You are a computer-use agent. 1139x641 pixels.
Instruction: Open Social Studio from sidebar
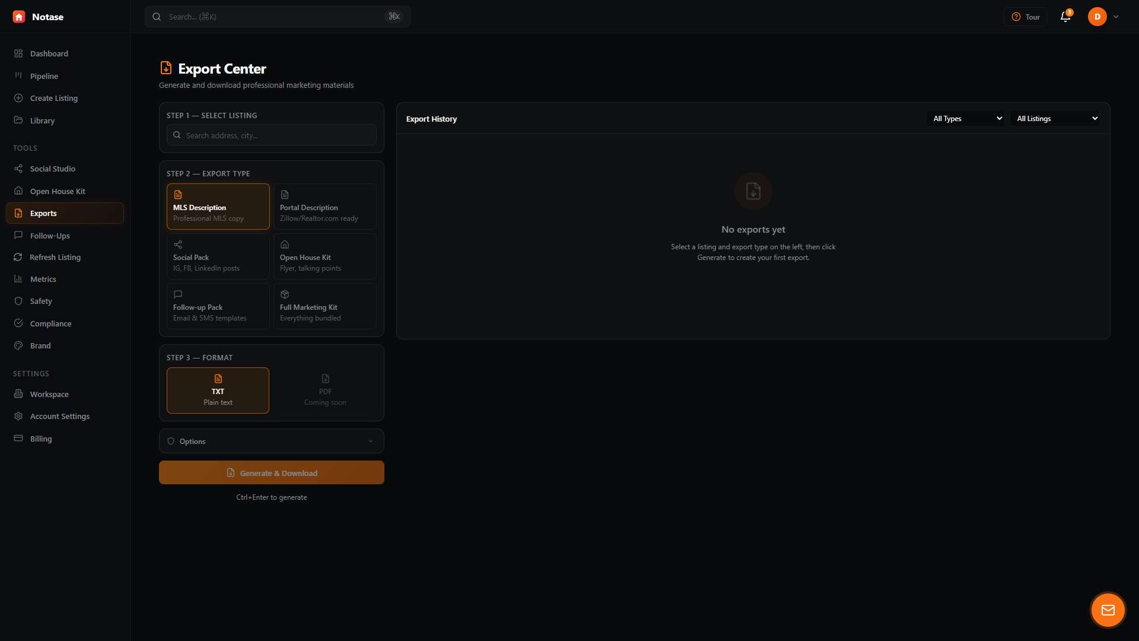52,169
